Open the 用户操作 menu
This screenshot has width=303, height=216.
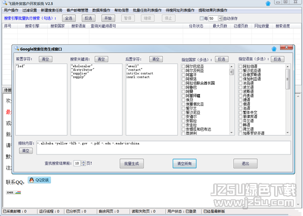[11, 10]
